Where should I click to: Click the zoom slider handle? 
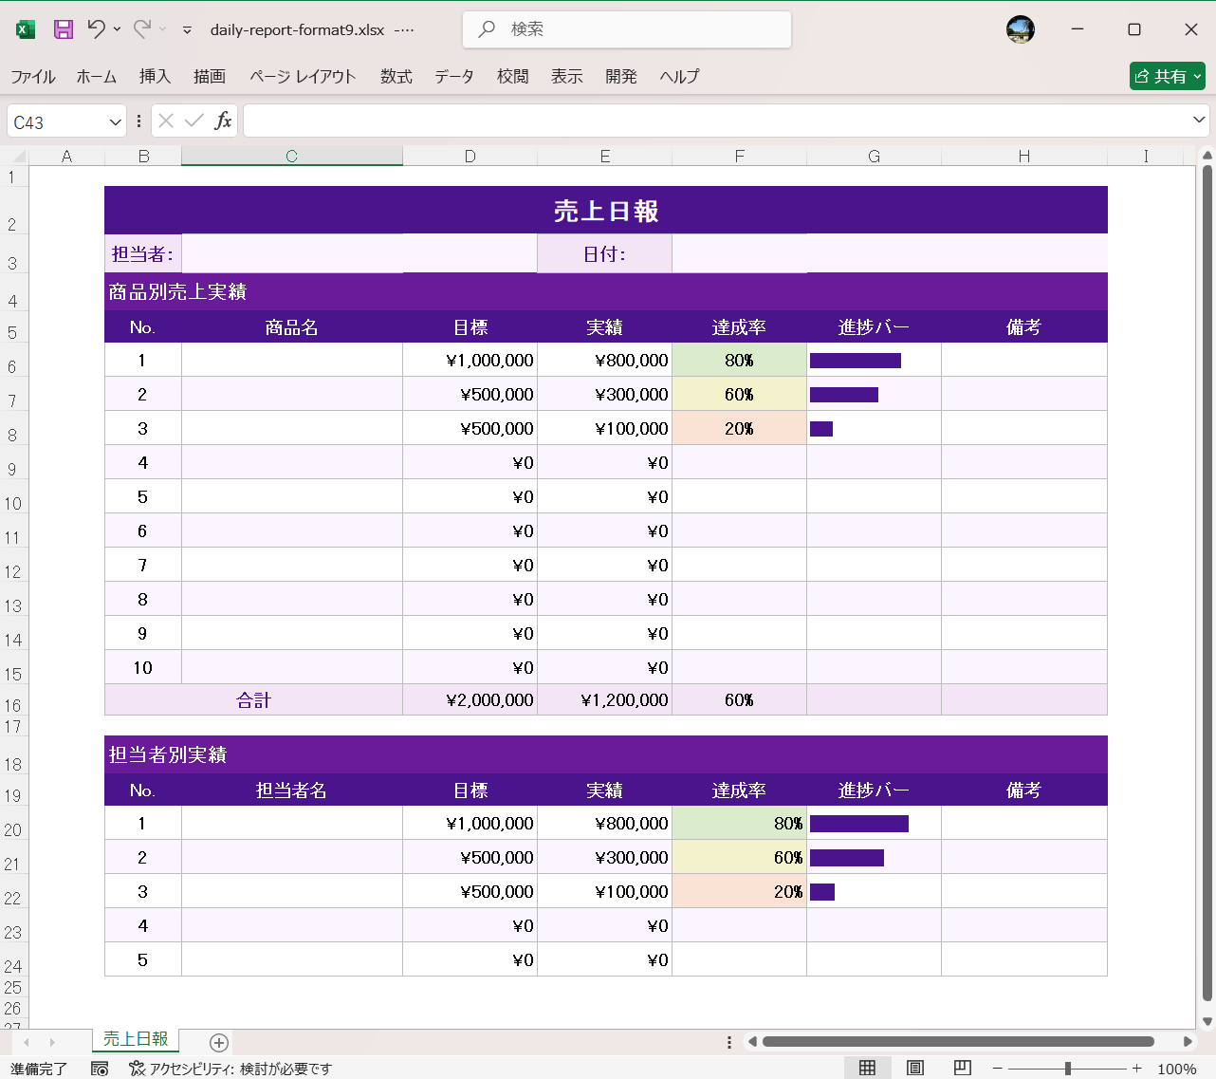tap(1068, 1069)
